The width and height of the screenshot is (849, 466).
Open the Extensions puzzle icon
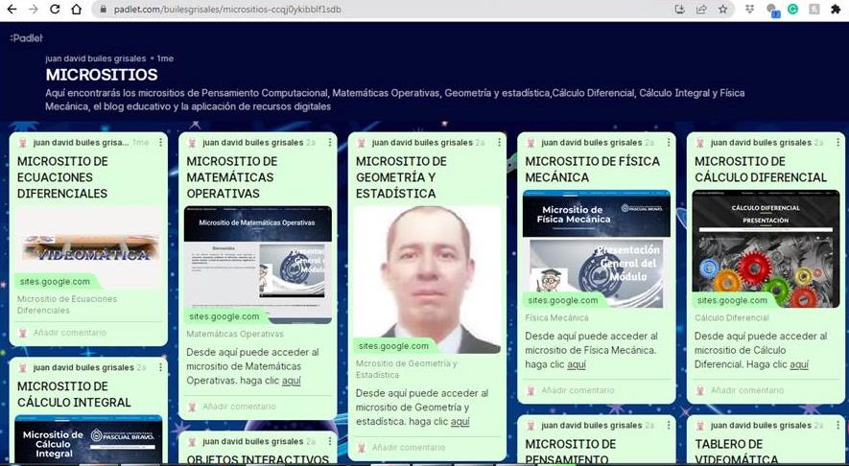(836, 10)
